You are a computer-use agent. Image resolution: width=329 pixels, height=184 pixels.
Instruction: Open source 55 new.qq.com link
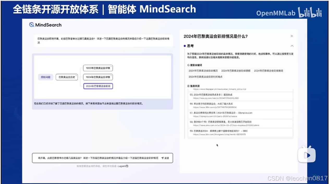pos(216,98)
